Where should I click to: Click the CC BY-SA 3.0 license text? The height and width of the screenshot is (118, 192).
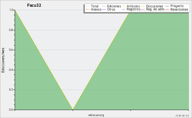coord(182,116)
